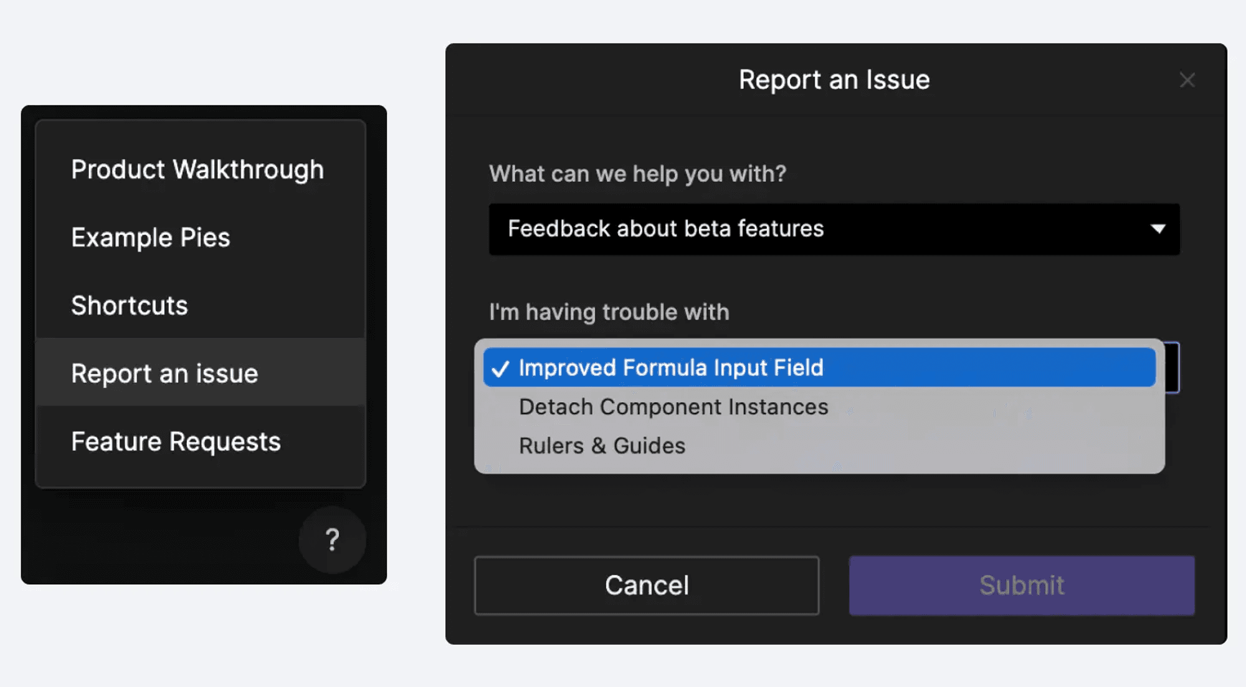Click the I'm having trouble with label
The width and height of the screenshot is (1246, 687).
(x=609, y=311)
